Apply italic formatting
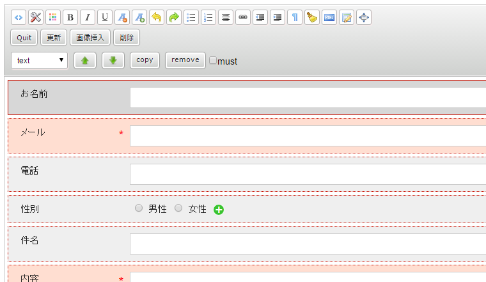This screenshot has height=282, width=486. click(87, 18)
